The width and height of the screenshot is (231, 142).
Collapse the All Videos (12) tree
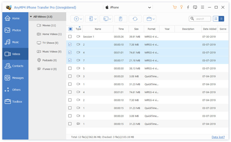coord(31,17)
